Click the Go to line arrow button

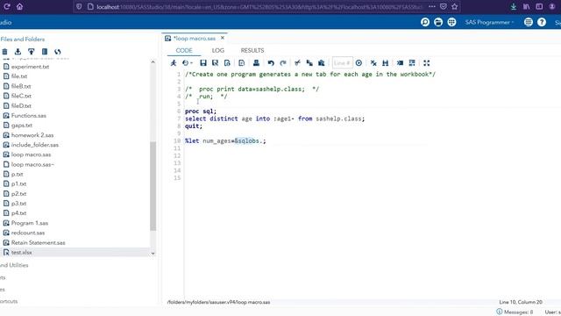359,63
